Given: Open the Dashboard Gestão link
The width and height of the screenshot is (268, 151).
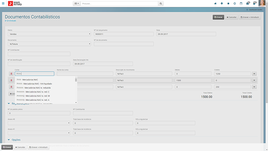Looking at the screenshot, I should [x=254, y=9].
